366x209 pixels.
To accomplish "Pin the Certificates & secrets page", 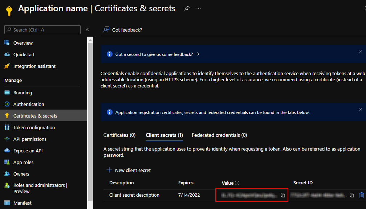I will click(187, 8).
